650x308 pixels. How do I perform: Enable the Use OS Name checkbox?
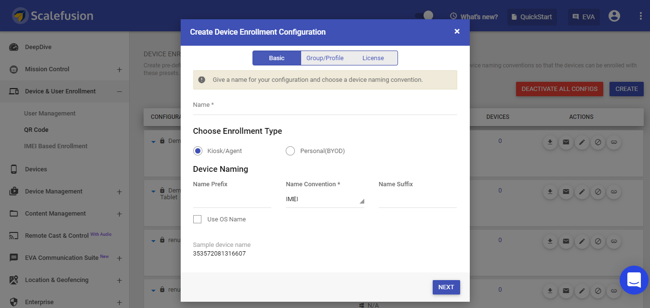pos(197,219)
